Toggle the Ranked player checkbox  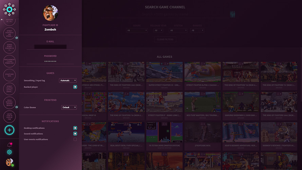pos(75,87)
